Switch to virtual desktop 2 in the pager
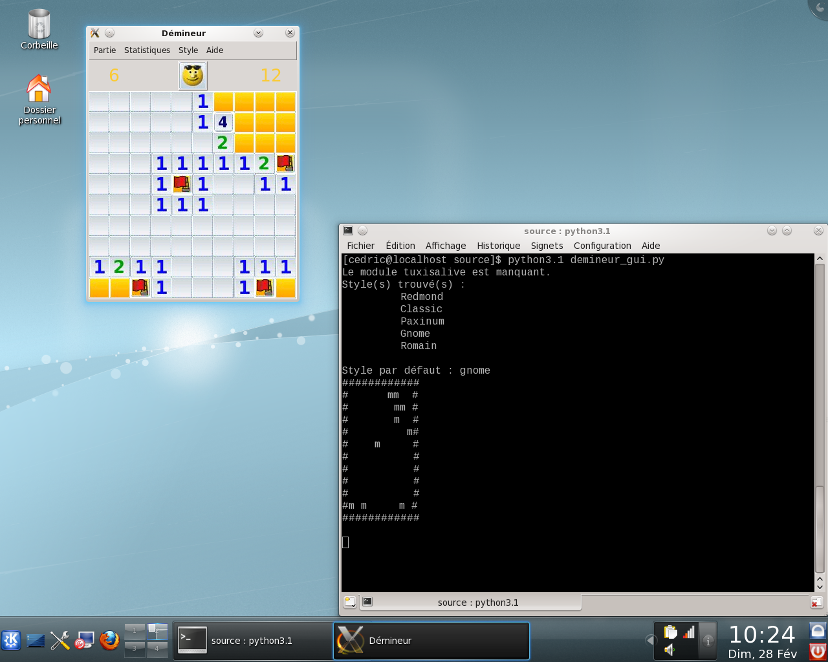828x662 pixels. click(x=157, y=632)
